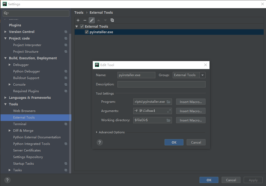Expand Diff & Merge node
Image resolution: width=266 pixels, height=186 pixels.
10,131
